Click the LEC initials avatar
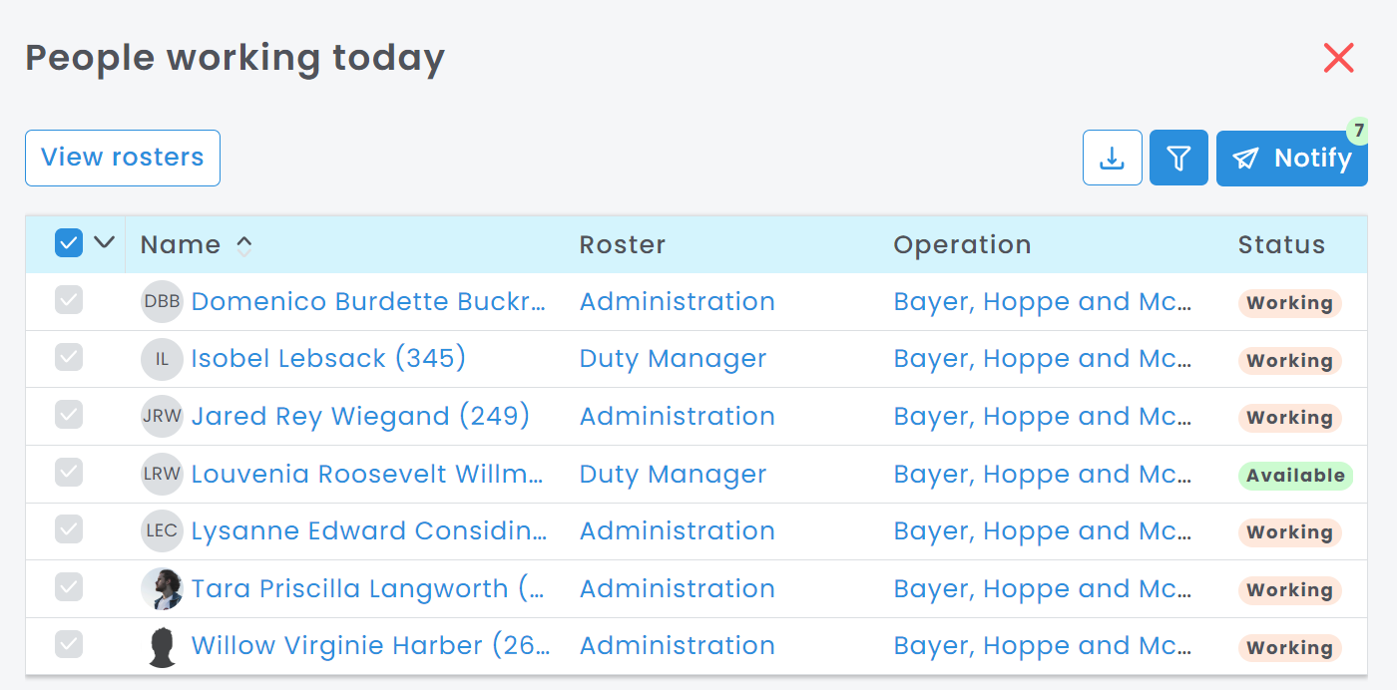The height and width of the screenshot is (690, 1397). pyautogui.click(x=162, y=531)
